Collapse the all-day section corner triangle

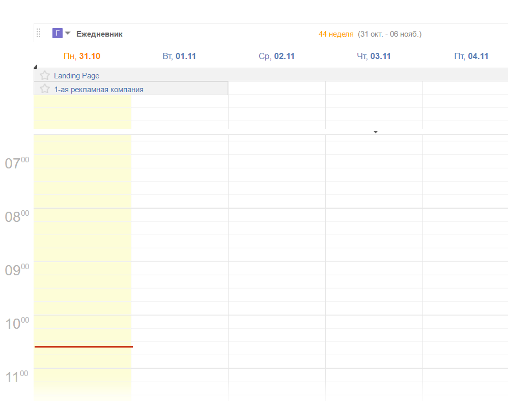pyautogui.click(x=36, y=67)
